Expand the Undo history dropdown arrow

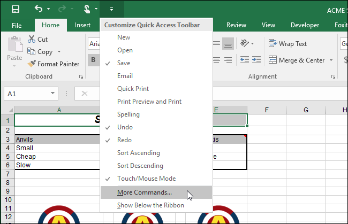point(48,9)
